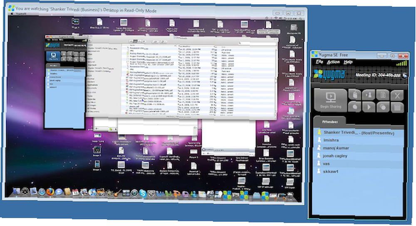The width and height of the screenshot is (416, 226).
Task: Click the change presenter icon in Yugma
Action: [369, 95]
